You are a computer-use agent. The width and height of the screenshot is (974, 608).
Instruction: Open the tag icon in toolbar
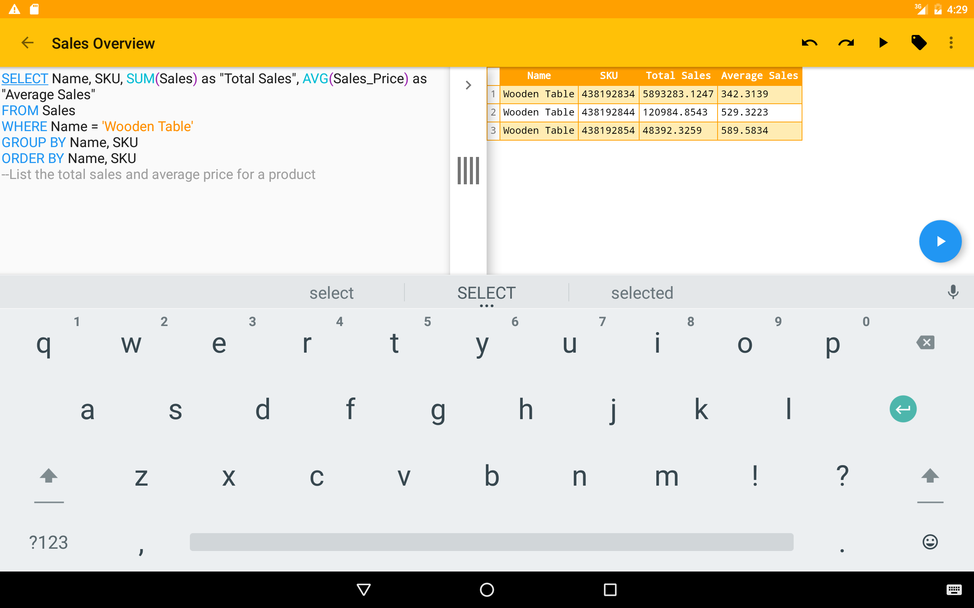(918, 43)
